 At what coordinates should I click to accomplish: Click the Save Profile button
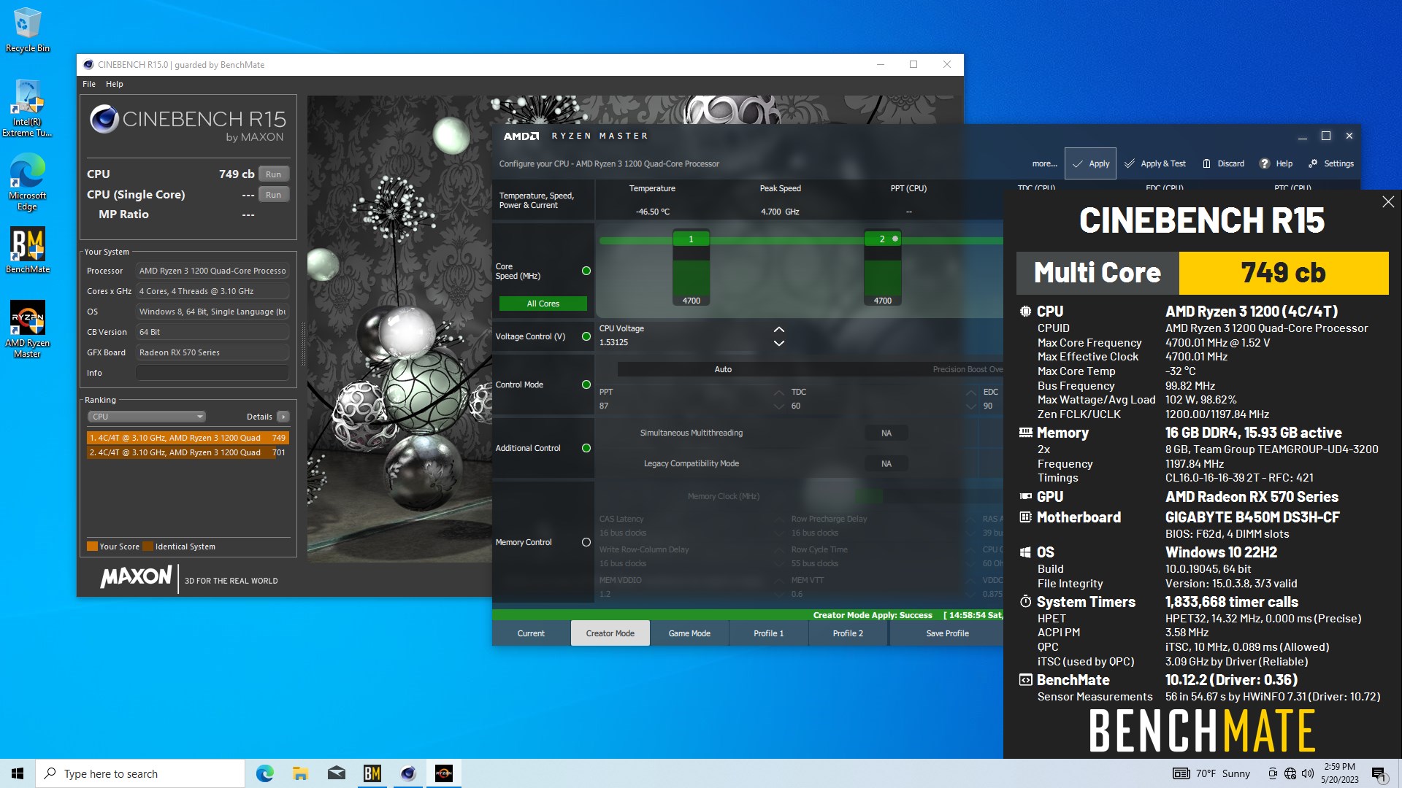pos(947,633)
